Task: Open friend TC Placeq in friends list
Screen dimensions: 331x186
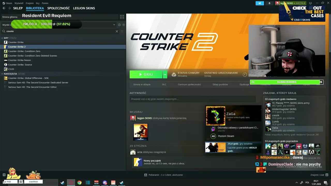Action: tap(294, 104)
